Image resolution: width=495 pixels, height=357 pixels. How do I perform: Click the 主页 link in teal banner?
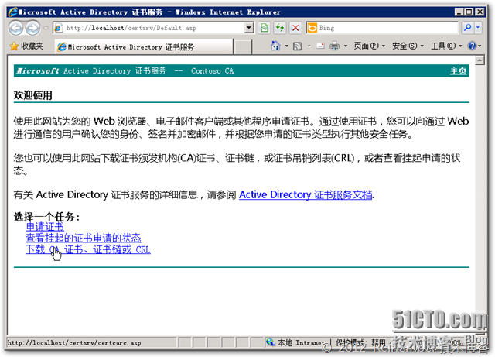(458, 70)
